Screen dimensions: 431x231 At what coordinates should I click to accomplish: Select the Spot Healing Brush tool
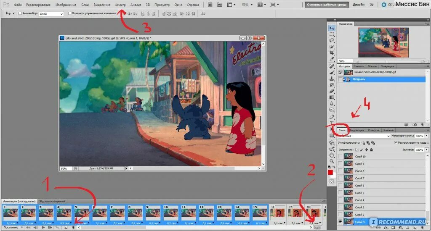(x=332, y=66)
